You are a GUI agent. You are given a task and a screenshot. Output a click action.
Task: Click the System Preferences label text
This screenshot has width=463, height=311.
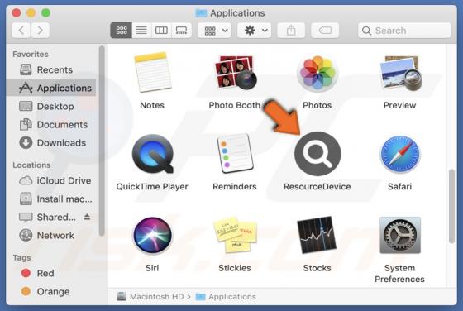click(400, 274)
